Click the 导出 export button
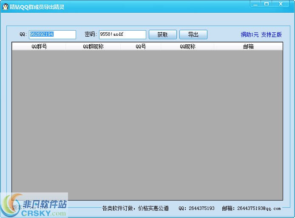The height and width of the screenshot is (218, 295). tap(193, 34)
